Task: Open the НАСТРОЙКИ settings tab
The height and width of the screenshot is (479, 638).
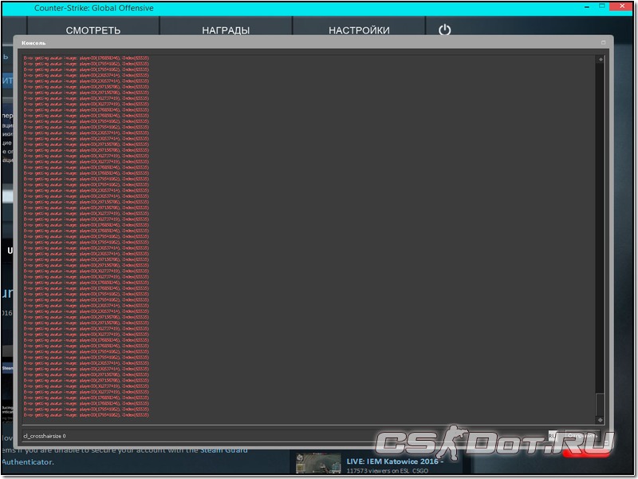Action: click(x=359, y=30)
